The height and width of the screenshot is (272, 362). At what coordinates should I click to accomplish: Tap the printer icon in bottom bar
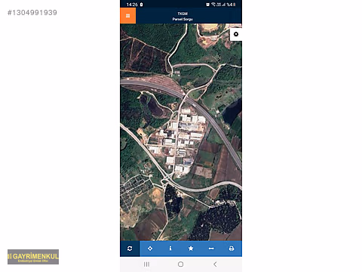click(x=232, y=249)
